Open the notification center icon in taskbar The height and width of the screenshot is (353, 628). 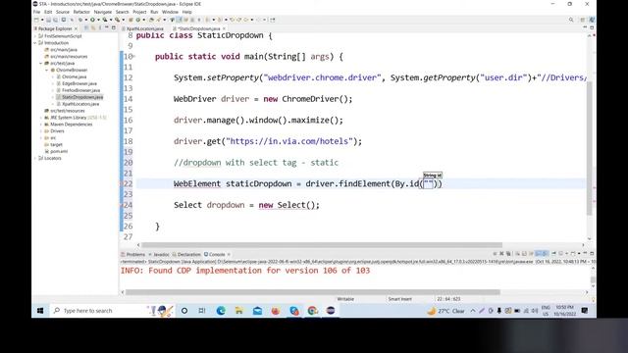[585, 311]
